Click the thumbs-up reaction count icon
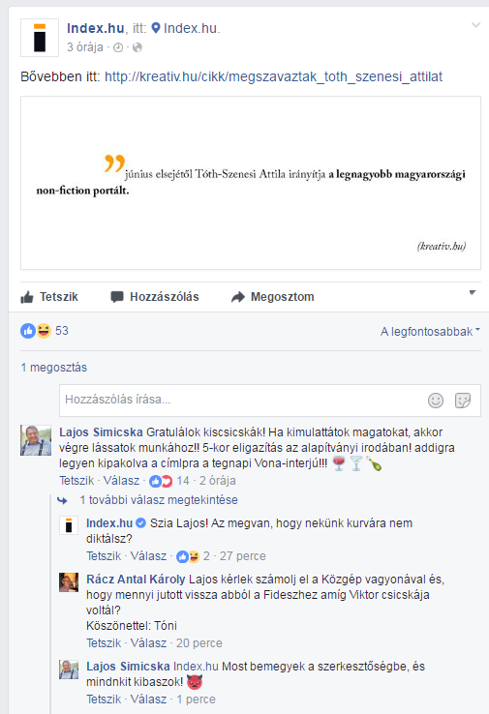This screenshot has height=714, width=489. [x=28, y=331]
